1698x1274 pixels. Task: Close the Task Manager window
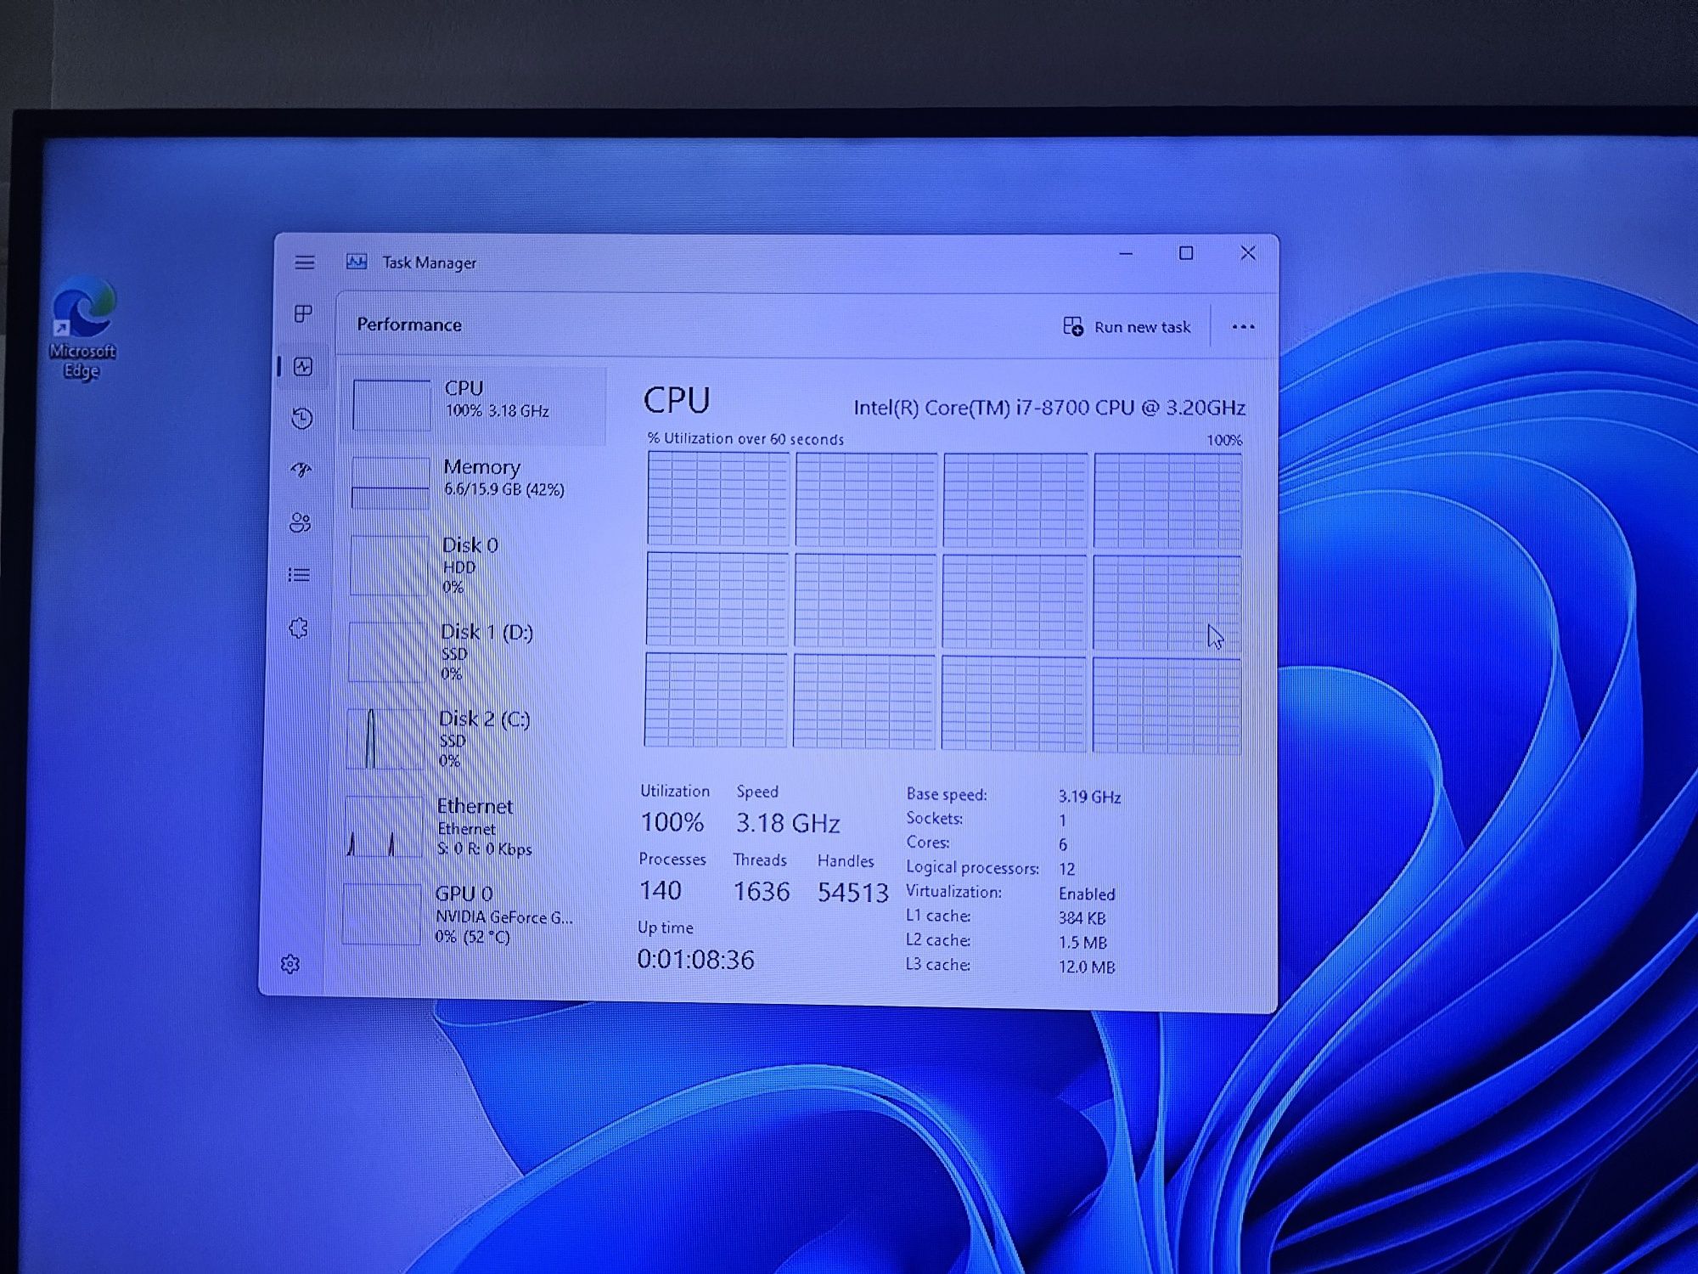click(x=1248, y=253)
